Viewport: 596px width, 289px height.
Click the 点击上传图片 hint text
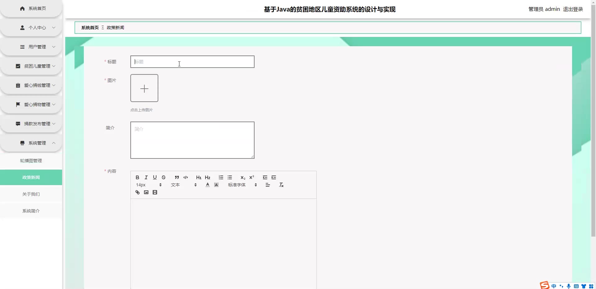[x=142, y=110]
